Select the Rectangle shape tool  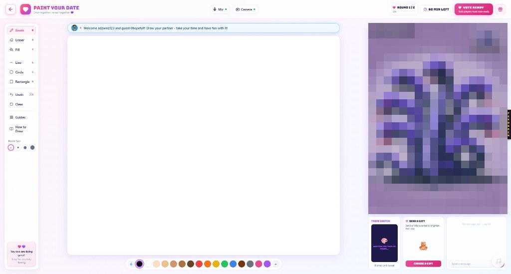(x=21, y=82)
